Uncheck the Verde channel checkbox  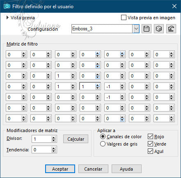(150, 144)
